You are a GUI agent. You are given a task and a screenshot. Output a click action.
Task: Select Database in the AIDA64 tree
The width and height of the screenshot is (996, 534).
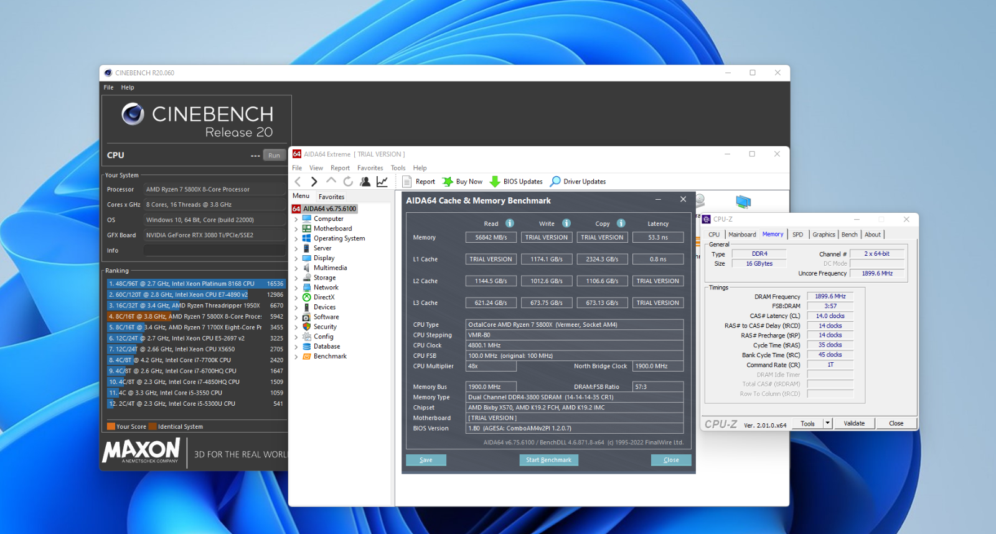tap(327, 347)
